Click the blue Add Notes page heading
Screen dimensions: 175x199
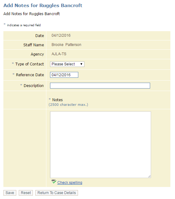pyautogui.click(x=43, y=6)
